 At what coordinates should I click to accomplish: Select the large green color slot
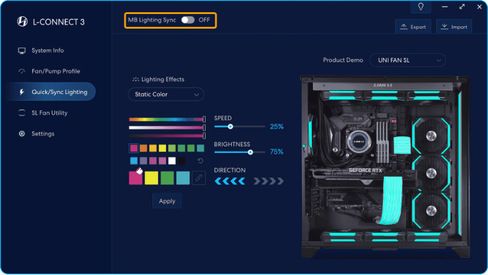[x=167, y=178]
